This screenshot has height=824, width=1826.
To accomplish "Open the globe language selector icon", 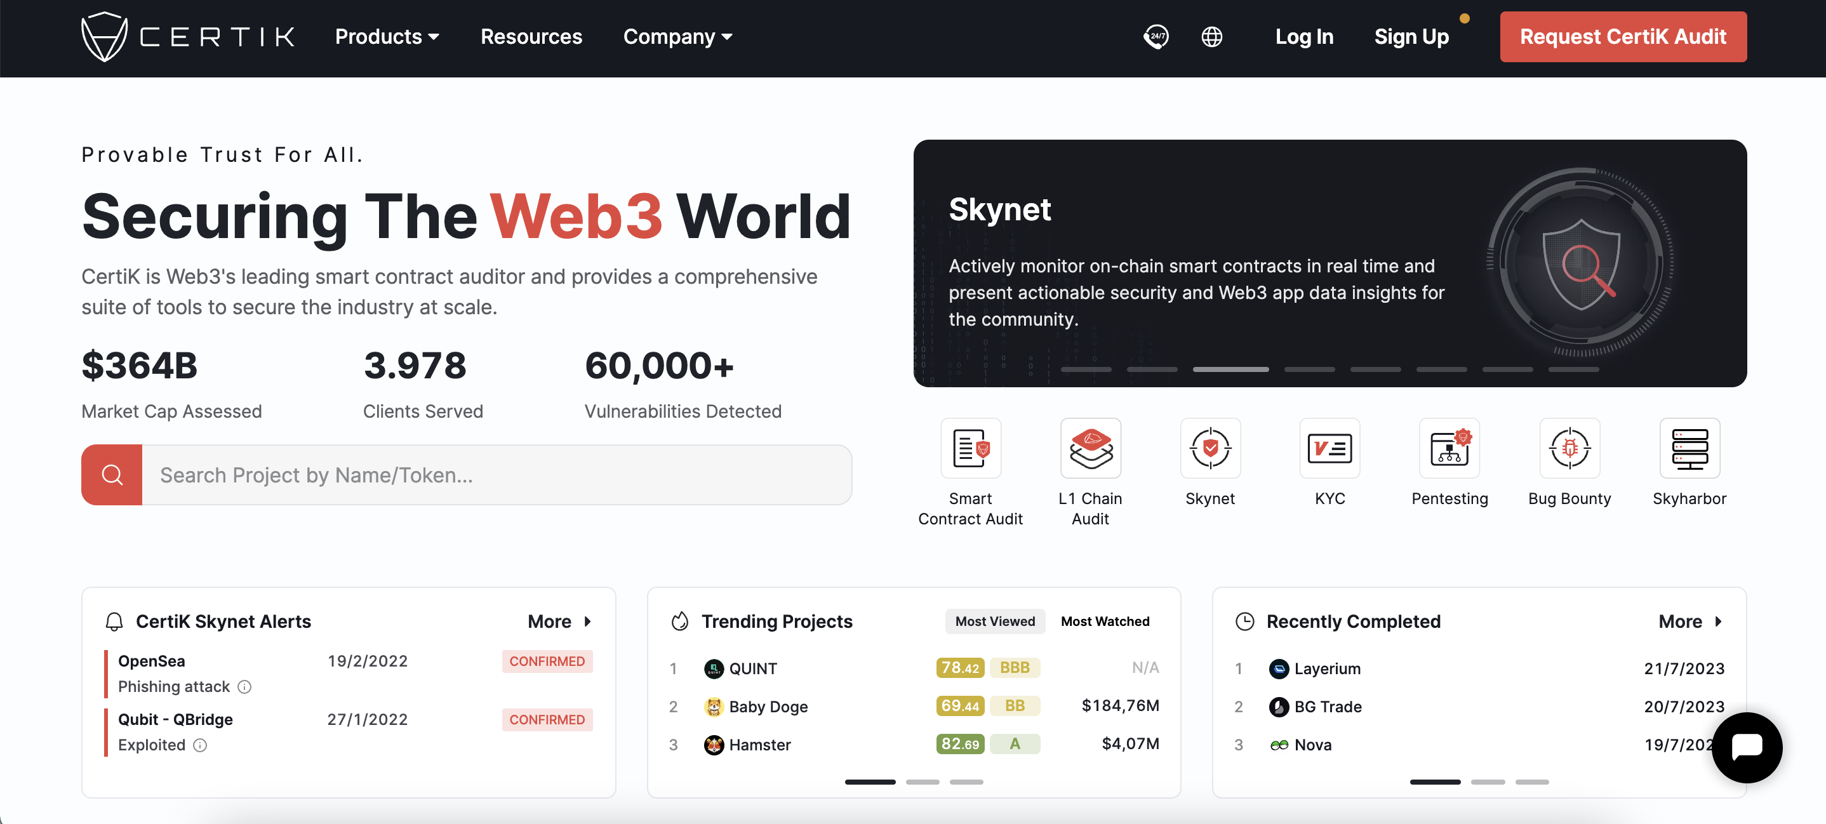I will (x=1212, y=37).
